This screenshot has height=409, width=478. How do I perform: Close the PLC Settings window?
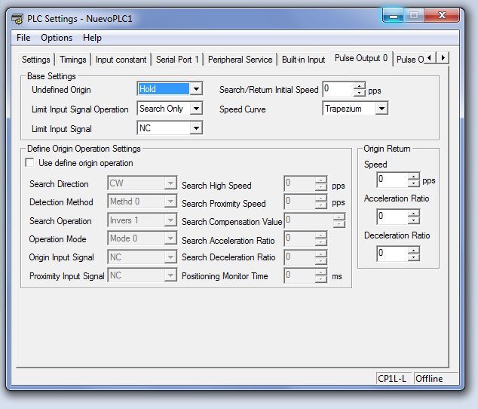point(442,15)
